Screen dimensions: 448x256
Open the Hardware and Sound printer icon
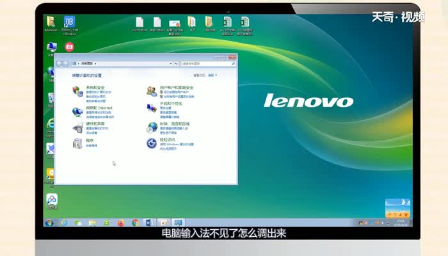point(77,128)
